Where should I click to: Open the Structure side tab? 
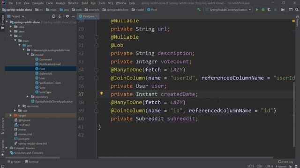point(2,126)
